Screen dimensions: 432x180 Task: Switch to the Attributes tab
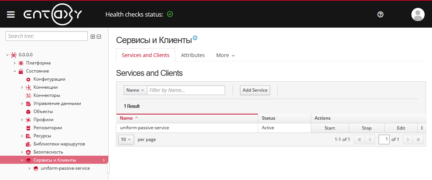point(193,55)
